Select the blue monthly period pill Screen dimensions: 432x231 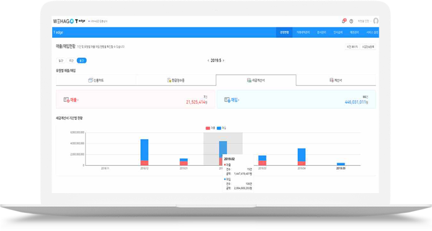pyautogui.click(x=81, y=60)
